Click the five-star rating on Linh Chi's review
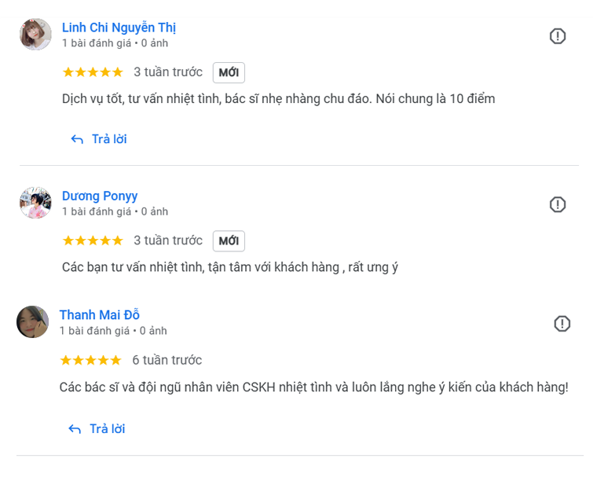Image resolution: width=593 pixels, height=477 pixels. (x=93, y=72)
